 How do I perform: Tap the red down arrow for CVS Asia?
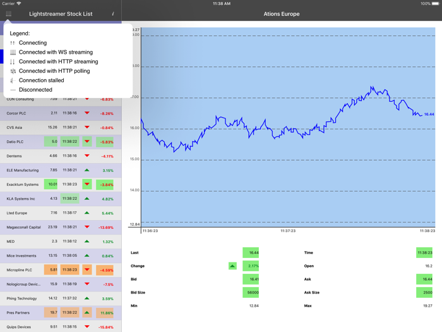[87, 127]
